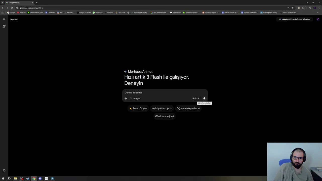The image size is (322, 181).
Task: Open the WhatsApp bookmark
Action: pos(97,13)
